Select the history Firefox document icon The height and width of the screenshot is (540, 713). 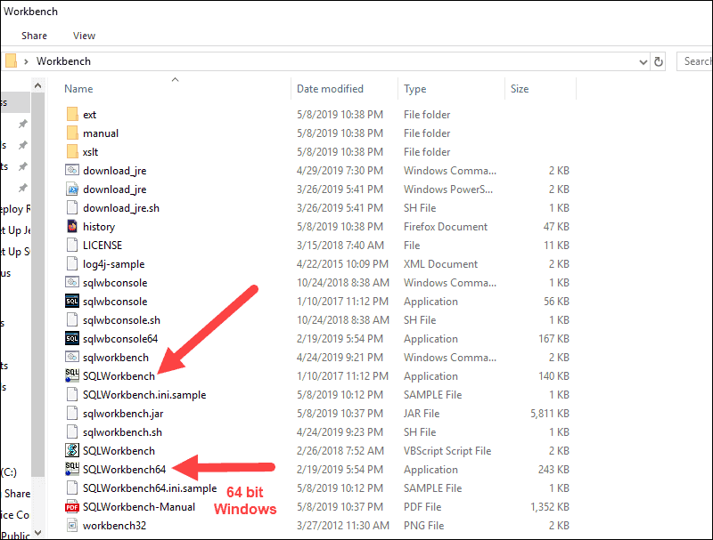pos(72,226)
